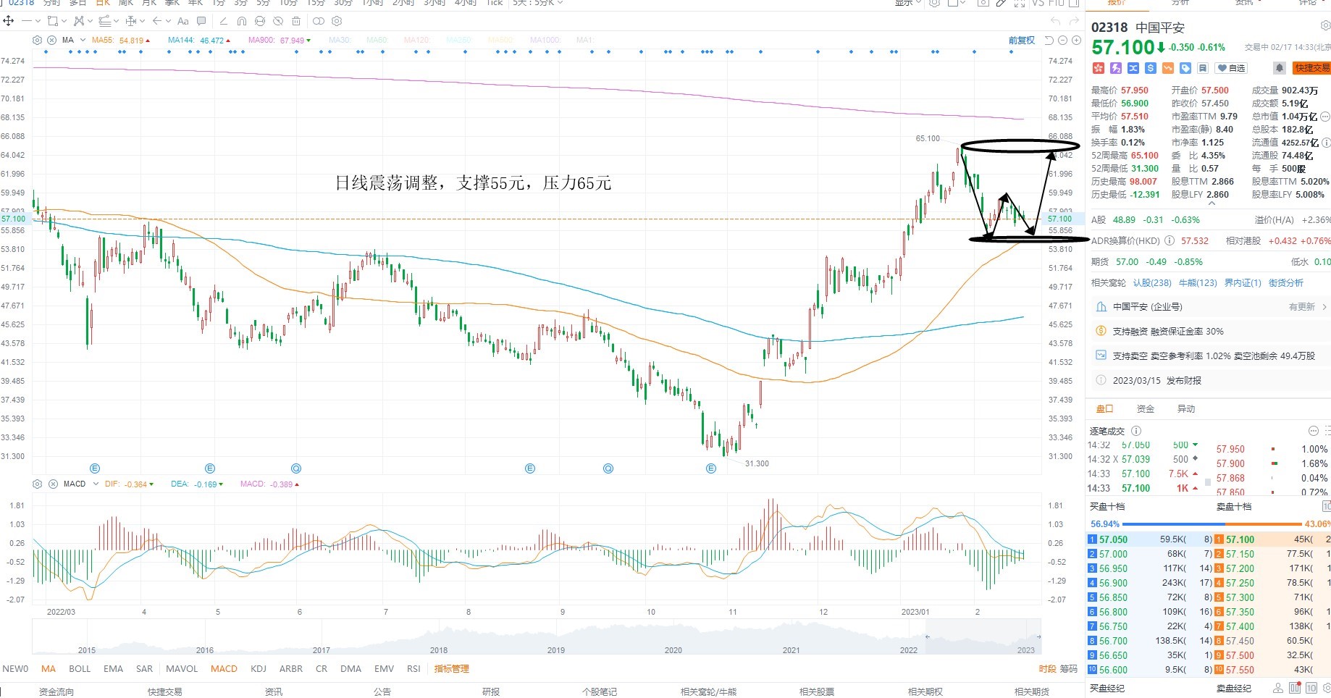Switch to the 异动 tab

(x=1186, y=409)
